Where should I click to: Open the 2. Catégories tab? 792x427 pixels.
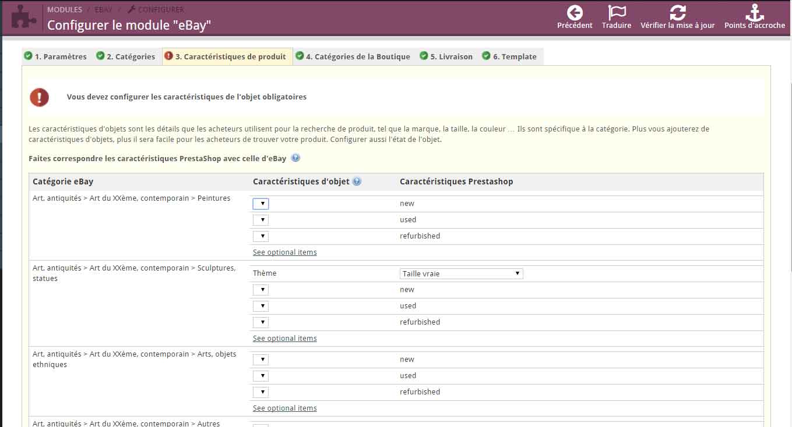[x=126, y=56]
